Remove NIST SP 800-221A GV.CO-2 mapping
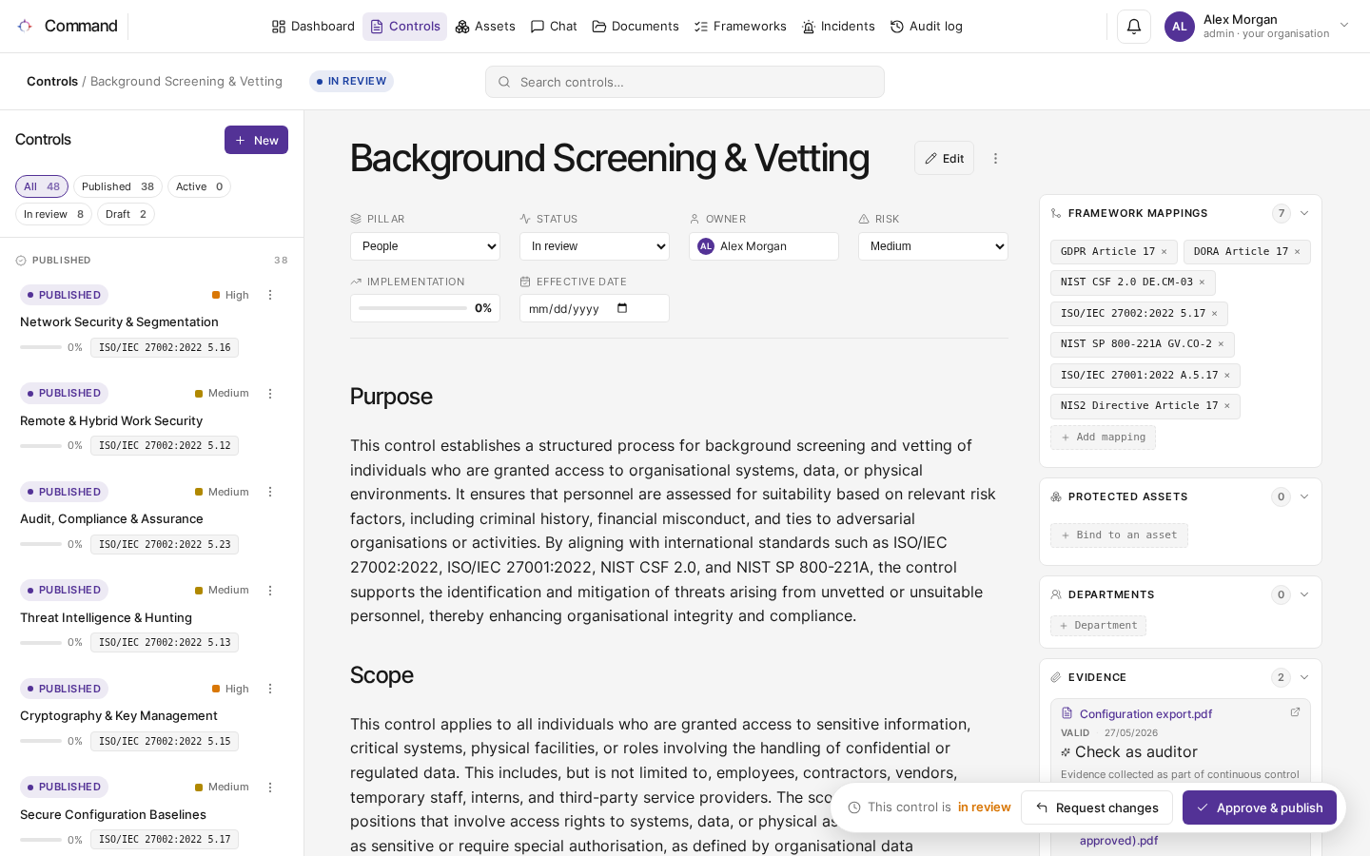The width and height of the screenshot is (1370, 856). 1221,344
